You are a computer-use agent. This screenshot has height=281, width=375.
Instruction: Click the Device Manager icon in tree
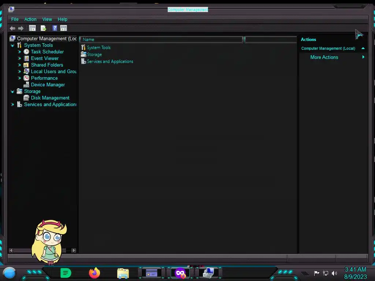point(26,85)
